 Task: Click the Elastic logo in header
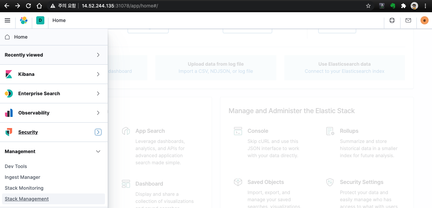pos(24,20)
